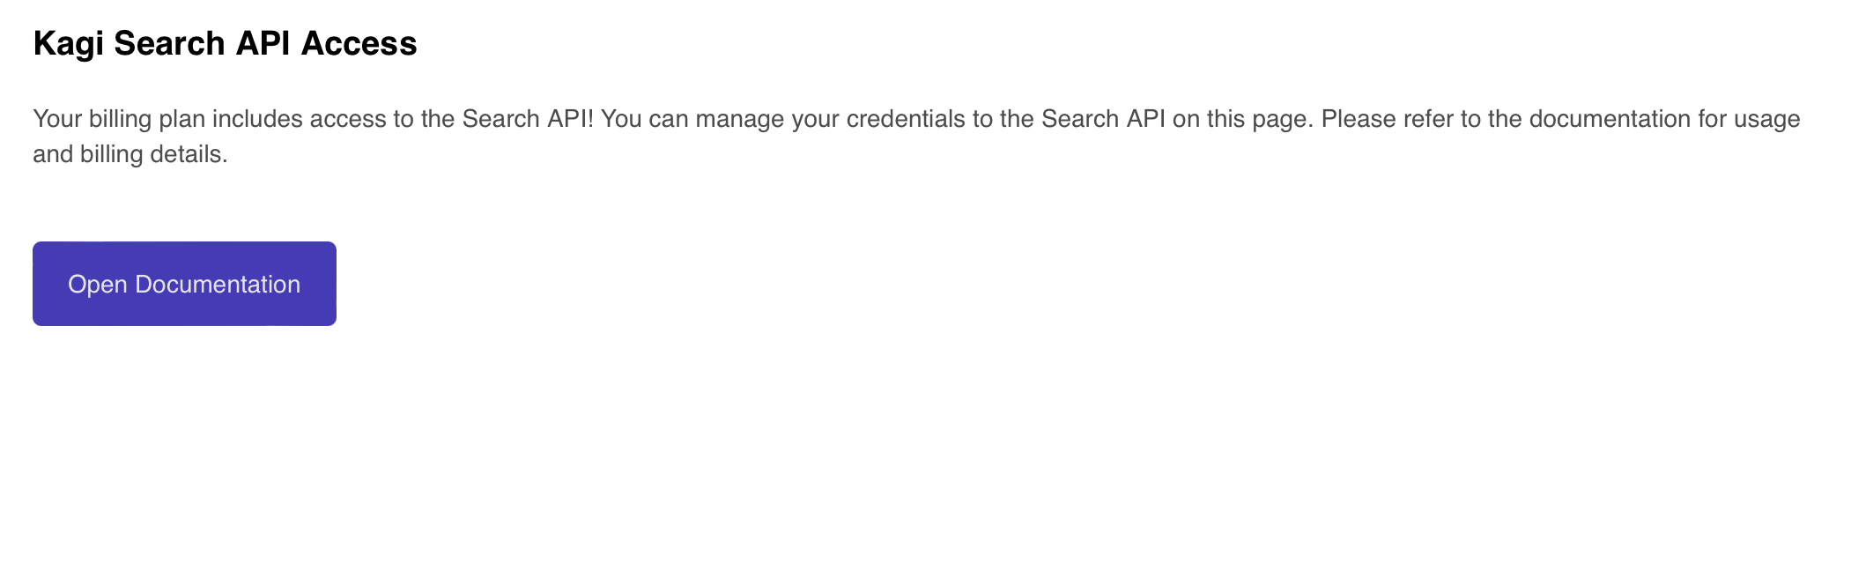Image resolution: width=1851 pixels, height=571 pixels.
Task: Select the Kagi Search API Access heading
Action: [x=226, y=41]
